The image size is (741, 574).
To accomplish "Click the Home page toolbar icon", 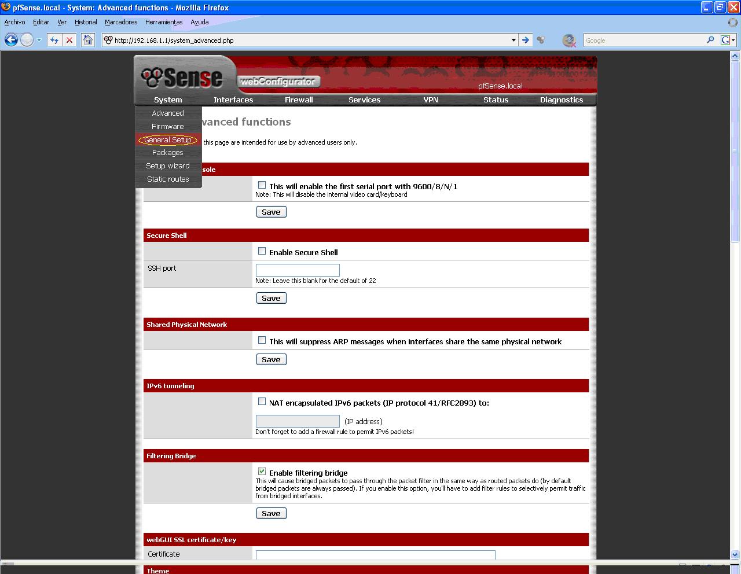I will pyautogui.click(x=87, y=40).
